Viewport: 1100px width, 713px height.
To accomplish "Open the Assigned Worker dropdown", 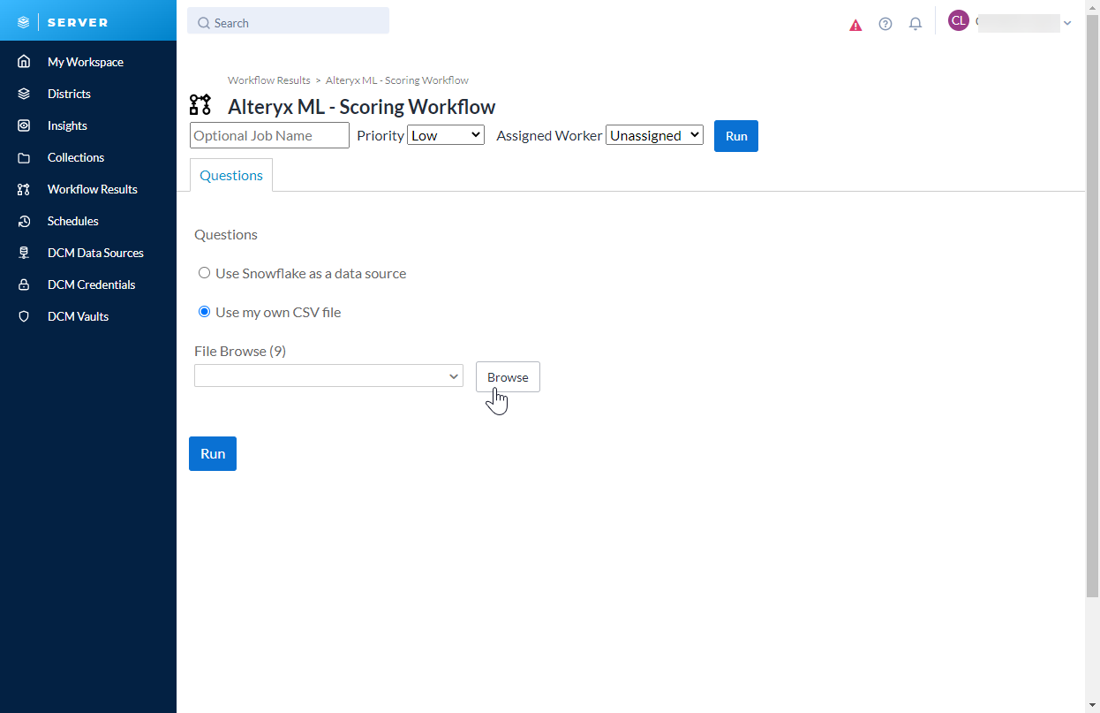I will 654,135.
